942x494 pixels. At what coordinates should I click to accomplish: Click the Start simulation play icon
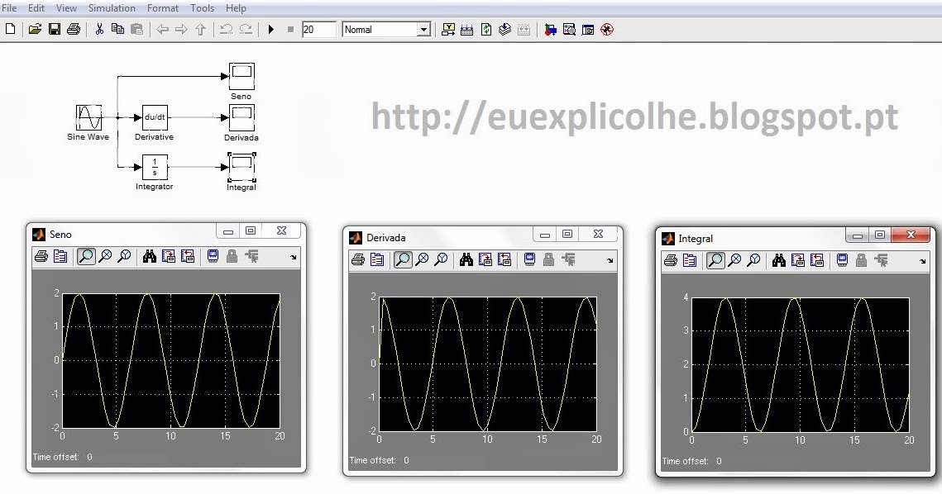pyautogui.click(x=270, y=29)
